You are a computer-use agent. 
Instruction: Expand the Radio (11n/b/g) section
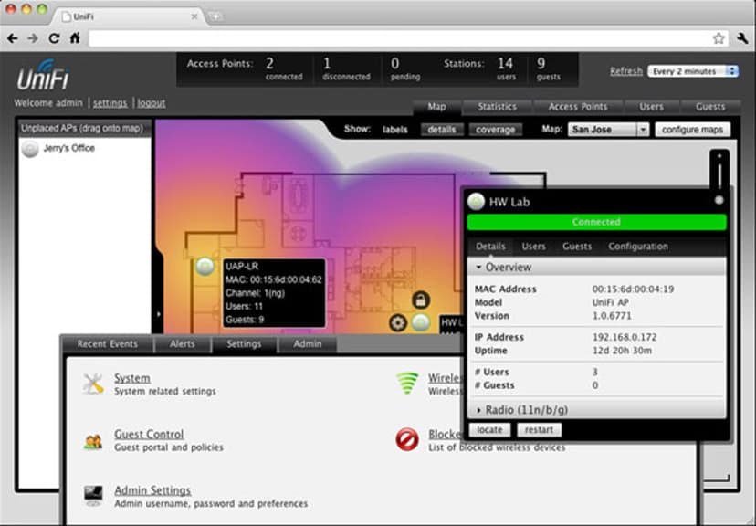(x=596, y=410)
